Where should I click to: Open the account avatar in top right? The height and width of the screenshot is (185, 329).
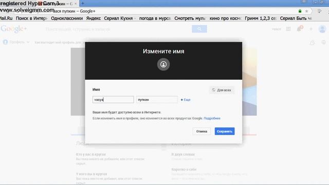click(322, 29)
